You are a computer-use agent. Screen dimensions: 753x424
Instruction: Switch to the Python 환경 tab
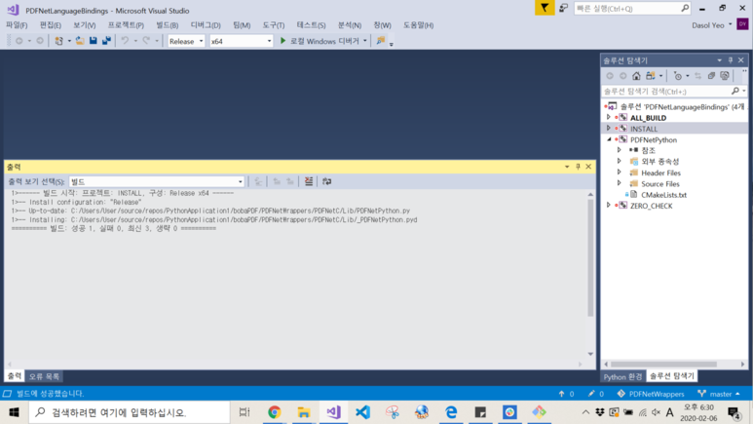622,376
